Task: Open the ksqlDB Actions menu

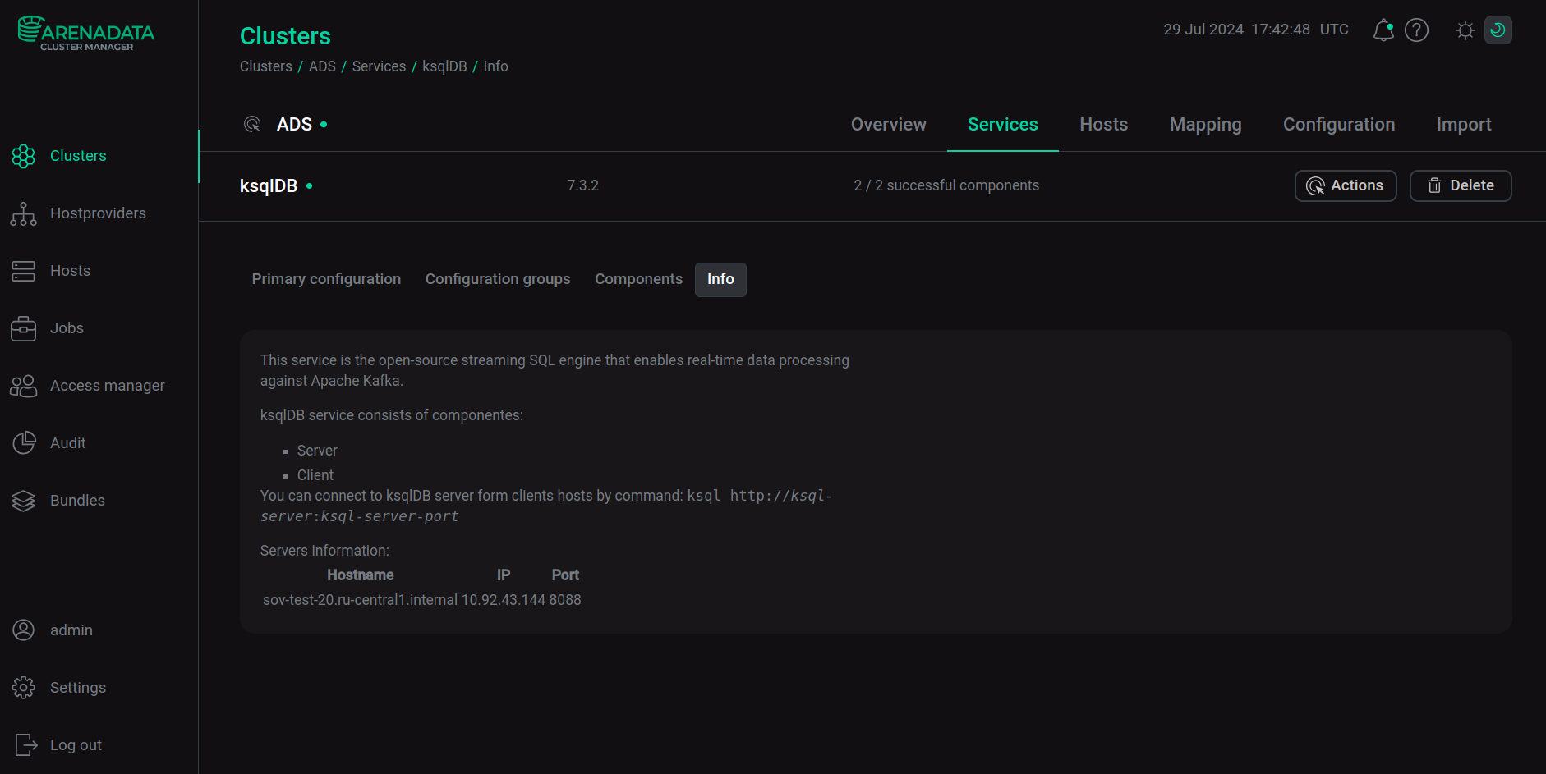Action: tap(1346, 186)
